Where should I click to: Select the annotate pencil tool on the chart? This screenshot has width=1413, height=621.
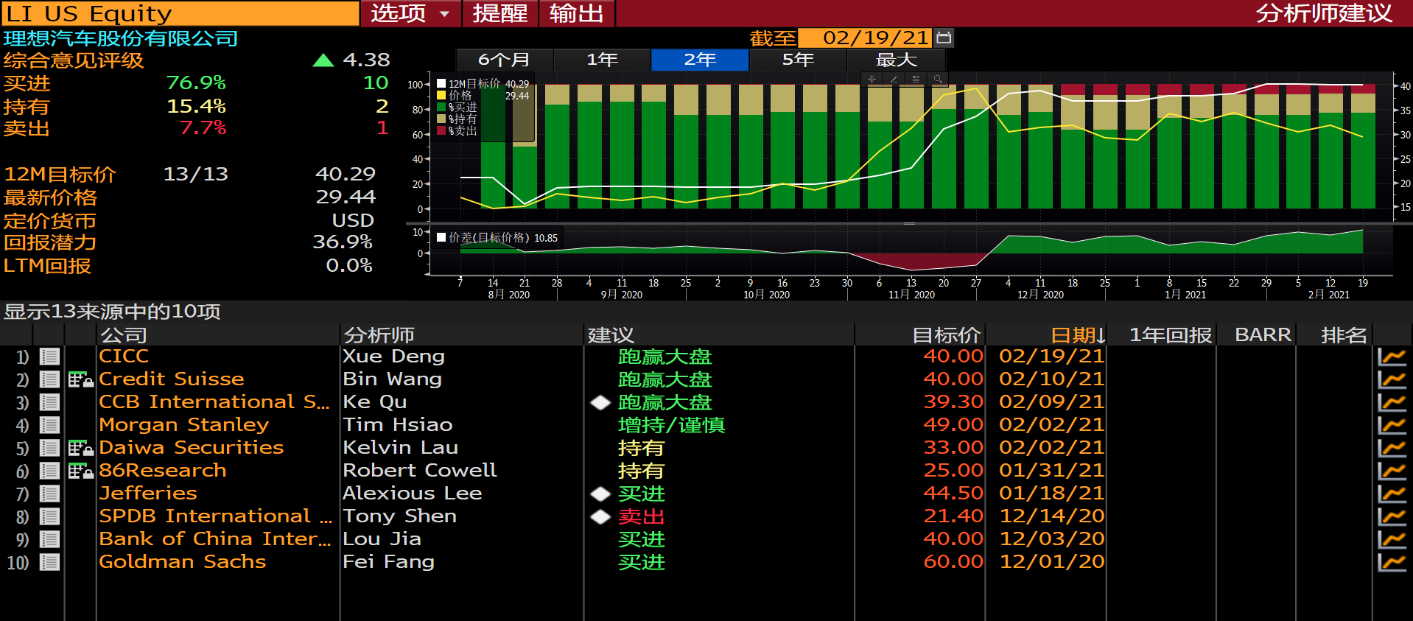click(x=894, y=79)
